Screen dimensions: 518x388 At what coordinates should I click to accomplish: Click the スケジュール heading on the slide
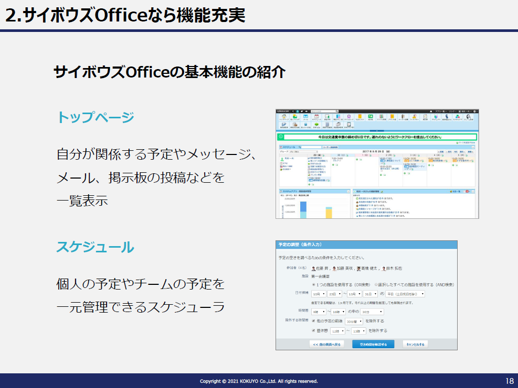(x=96, y=247)
